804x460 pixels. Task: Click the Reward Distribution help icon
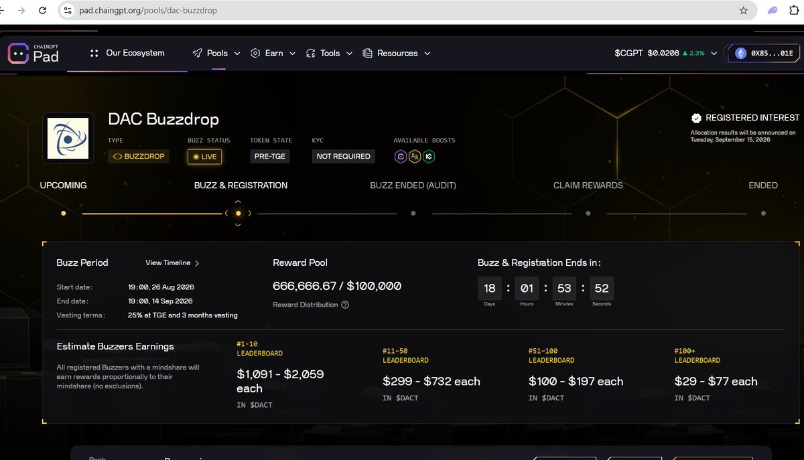(345, 305)
